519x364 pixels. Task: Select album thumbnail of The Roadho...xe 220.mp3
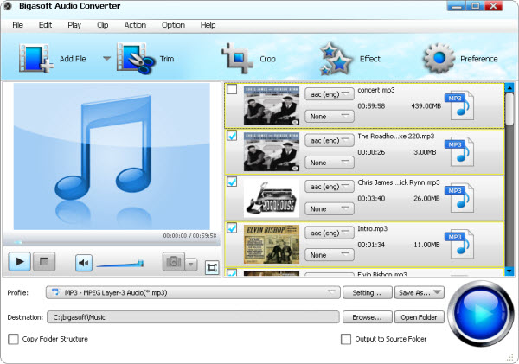[272, 152]
